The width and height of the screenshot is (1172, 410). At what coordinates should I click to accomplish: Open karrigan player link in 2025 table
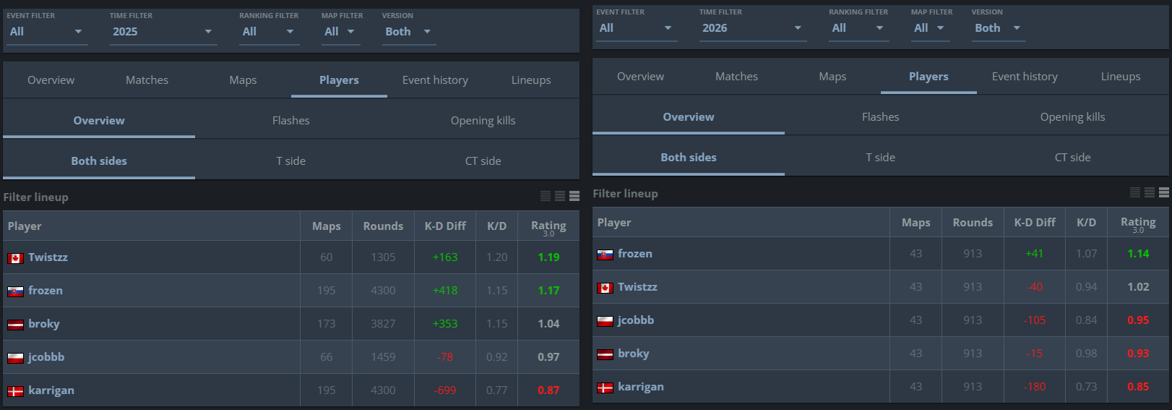click(x=51, y=390)
